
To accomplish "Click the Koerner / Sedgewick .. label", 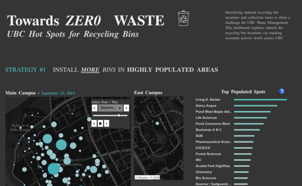I will pos(213,184).
